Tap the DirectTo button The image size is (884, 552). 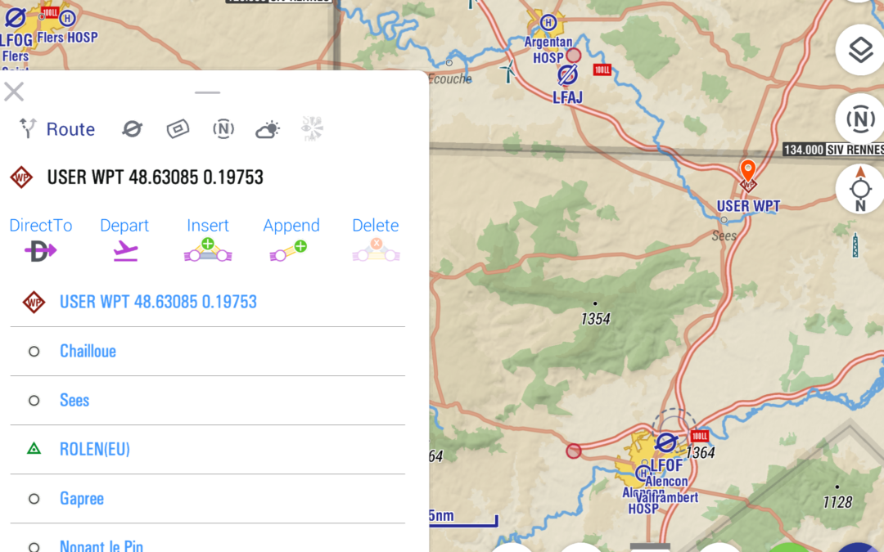[41, 240]
